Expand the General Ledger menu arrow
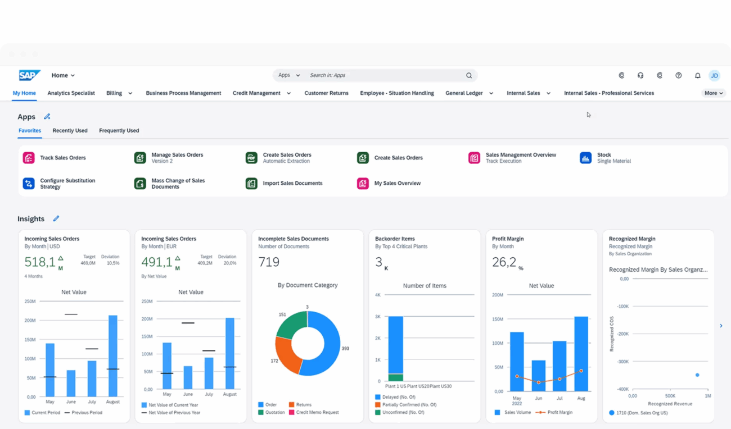731x429 pixels. 491,93
